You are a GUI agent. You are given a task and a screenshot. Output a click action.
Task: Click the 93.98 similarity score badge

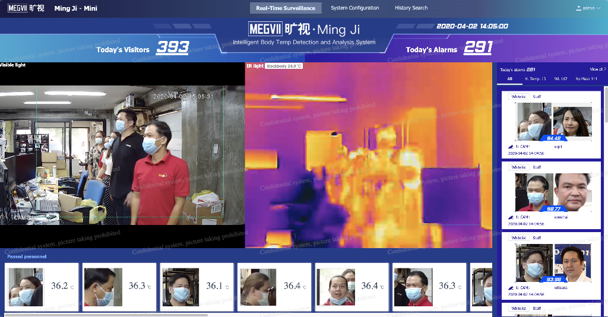(x=553, y=280)
